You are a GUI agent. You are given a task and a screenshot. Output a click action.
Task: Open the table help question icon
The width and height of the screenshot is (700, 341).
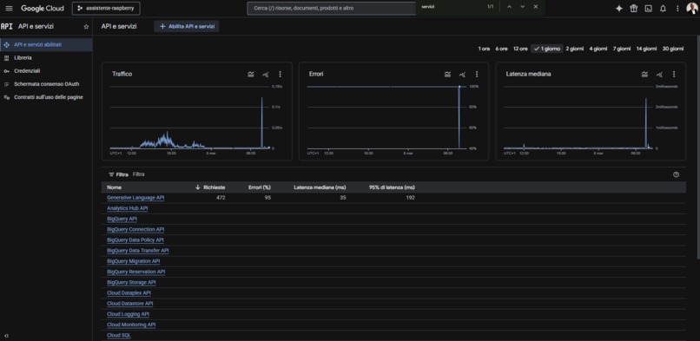(x=676, y=174)
